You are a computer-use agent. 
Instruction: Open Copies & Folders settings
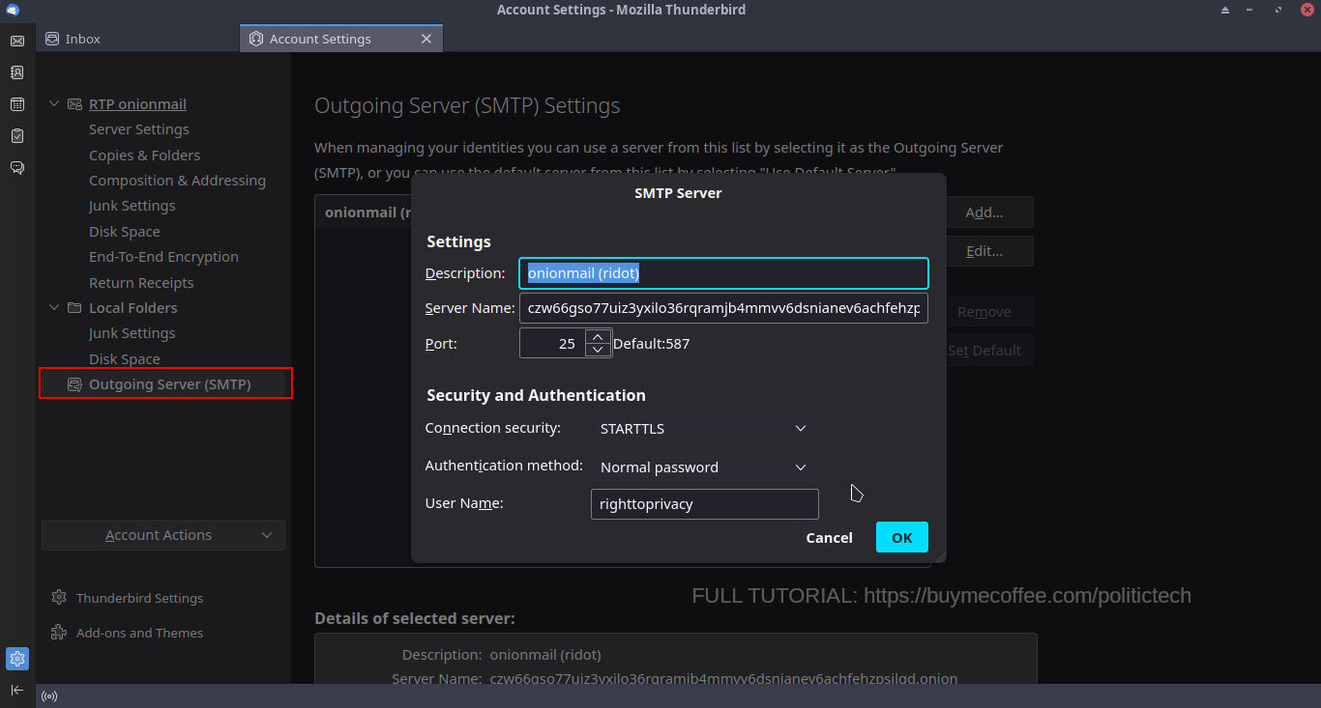click(145, 156)
